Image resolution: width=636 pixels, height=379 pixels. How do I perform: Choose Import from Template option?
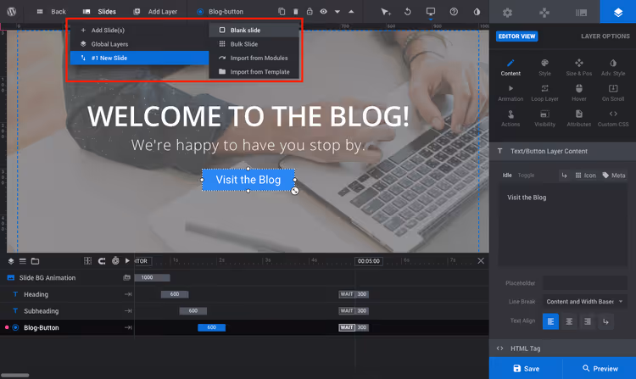[254, 72]
